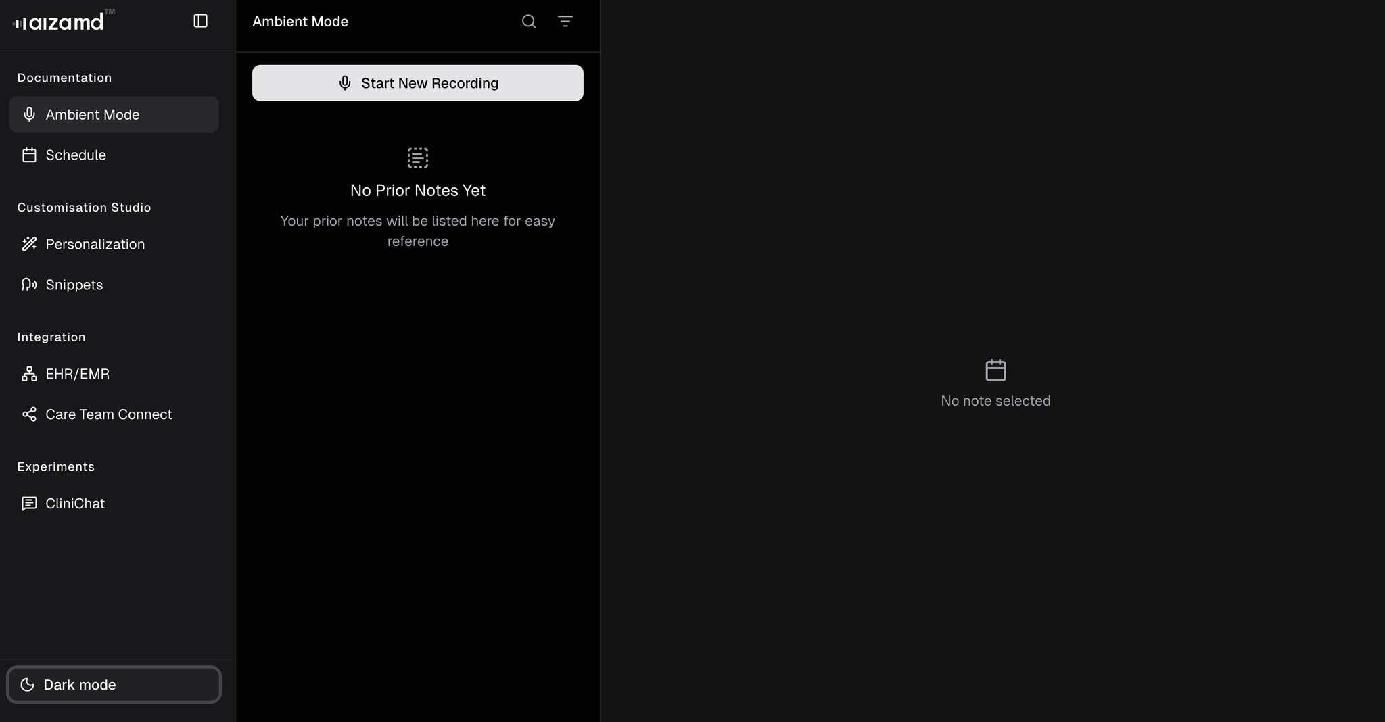Collapse the sidebar using the panel icon
This screenshot has height=722, width=1385.
point(200,21)
